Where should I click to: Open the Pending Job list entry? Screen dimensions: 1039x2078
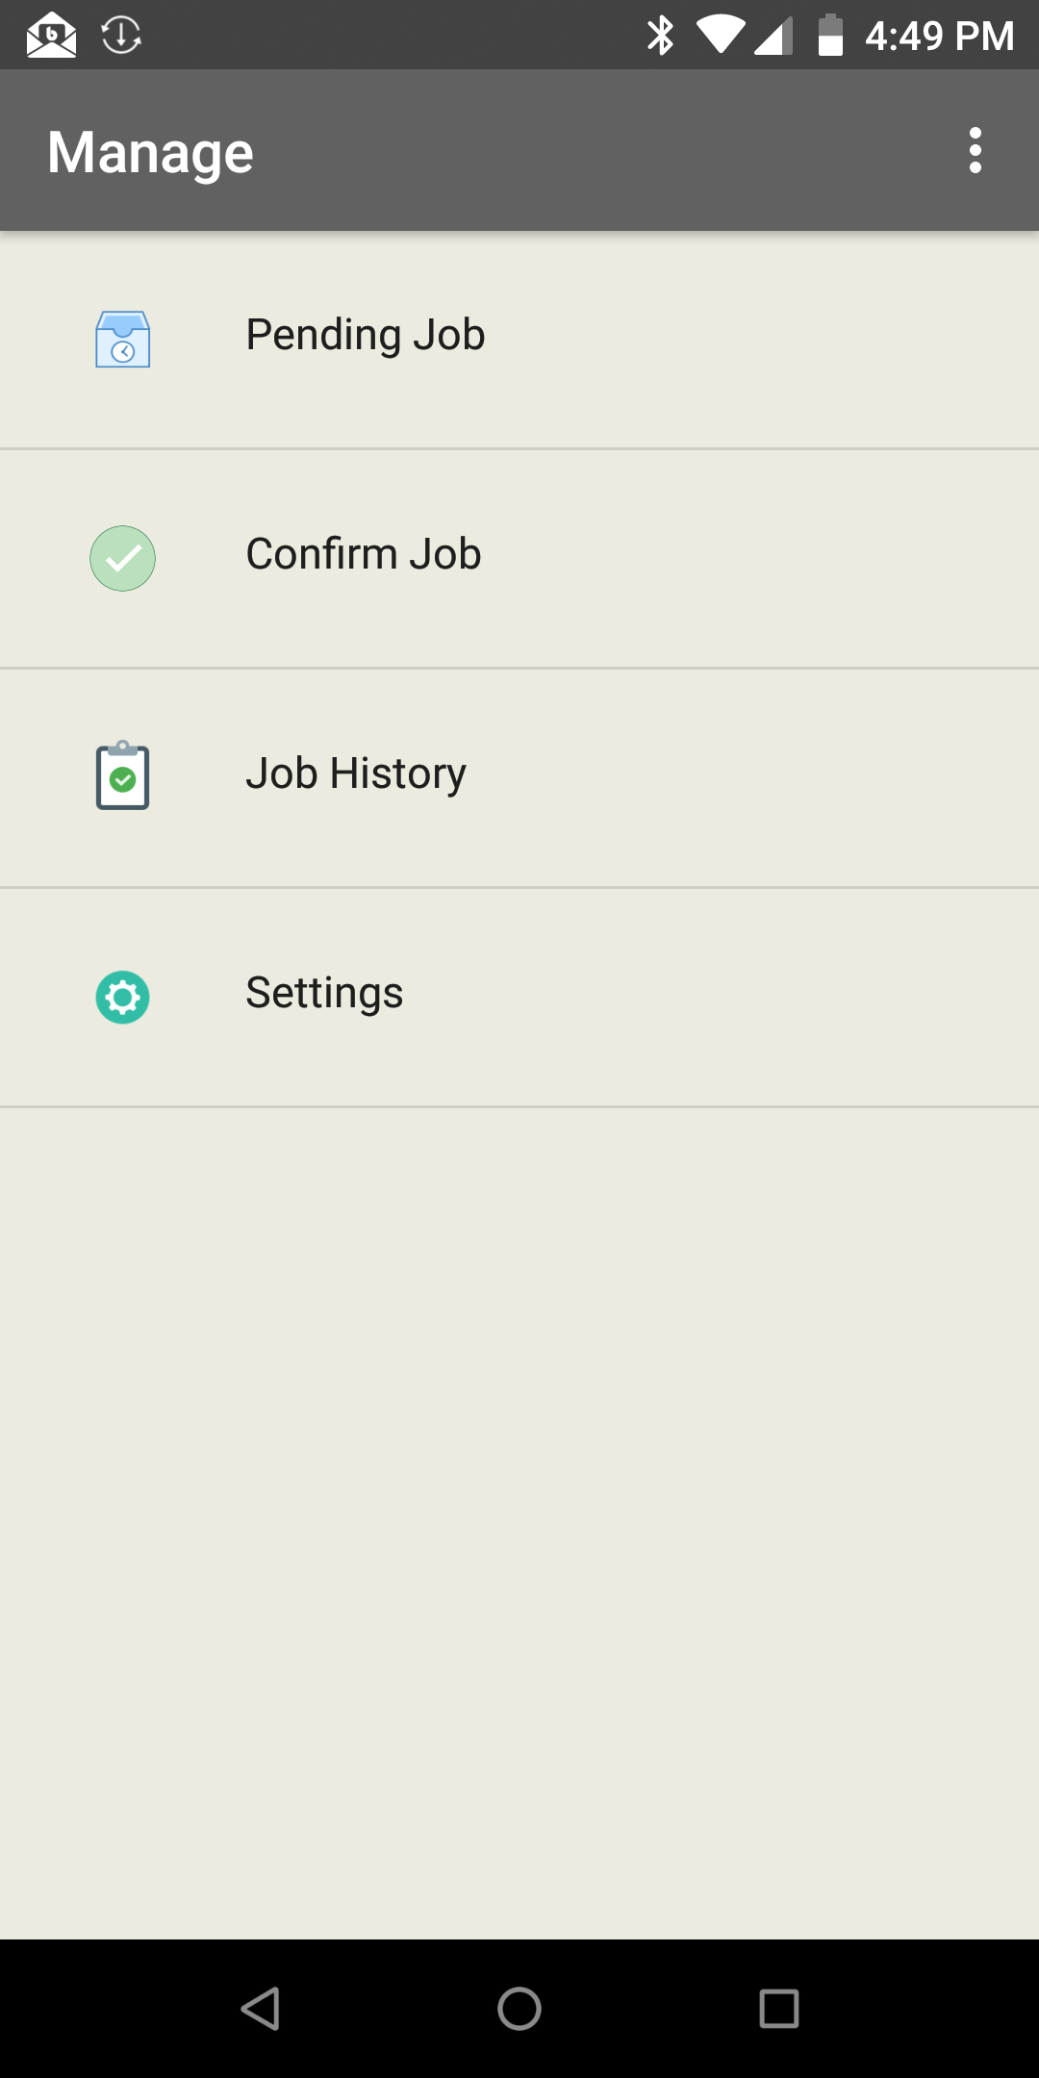click(366, 335)
